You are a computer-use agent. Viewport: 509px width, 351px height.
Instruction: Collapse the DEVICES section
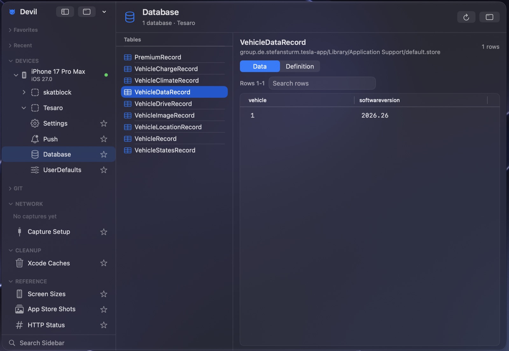click(10, 61)
